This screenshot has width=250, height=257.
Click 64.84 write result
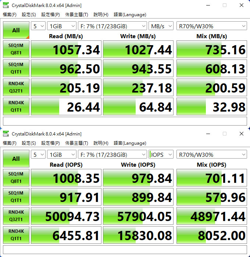[x=138, y=106]
